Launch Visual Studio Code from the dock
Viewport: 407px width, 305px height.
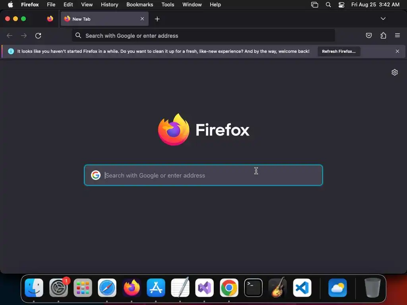click(x=302, y=288)
